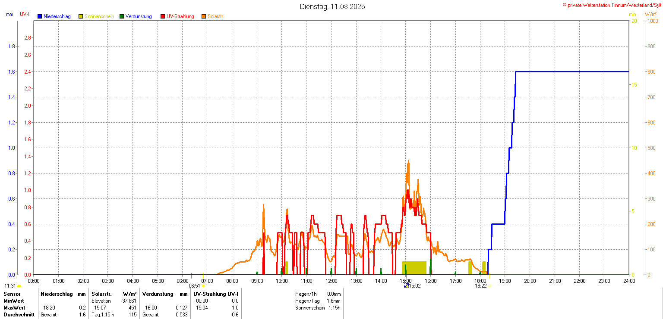Select the Niederschlag legend label

point(57,16)
